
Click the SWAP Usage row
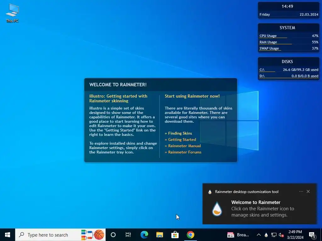pos(289,49)
